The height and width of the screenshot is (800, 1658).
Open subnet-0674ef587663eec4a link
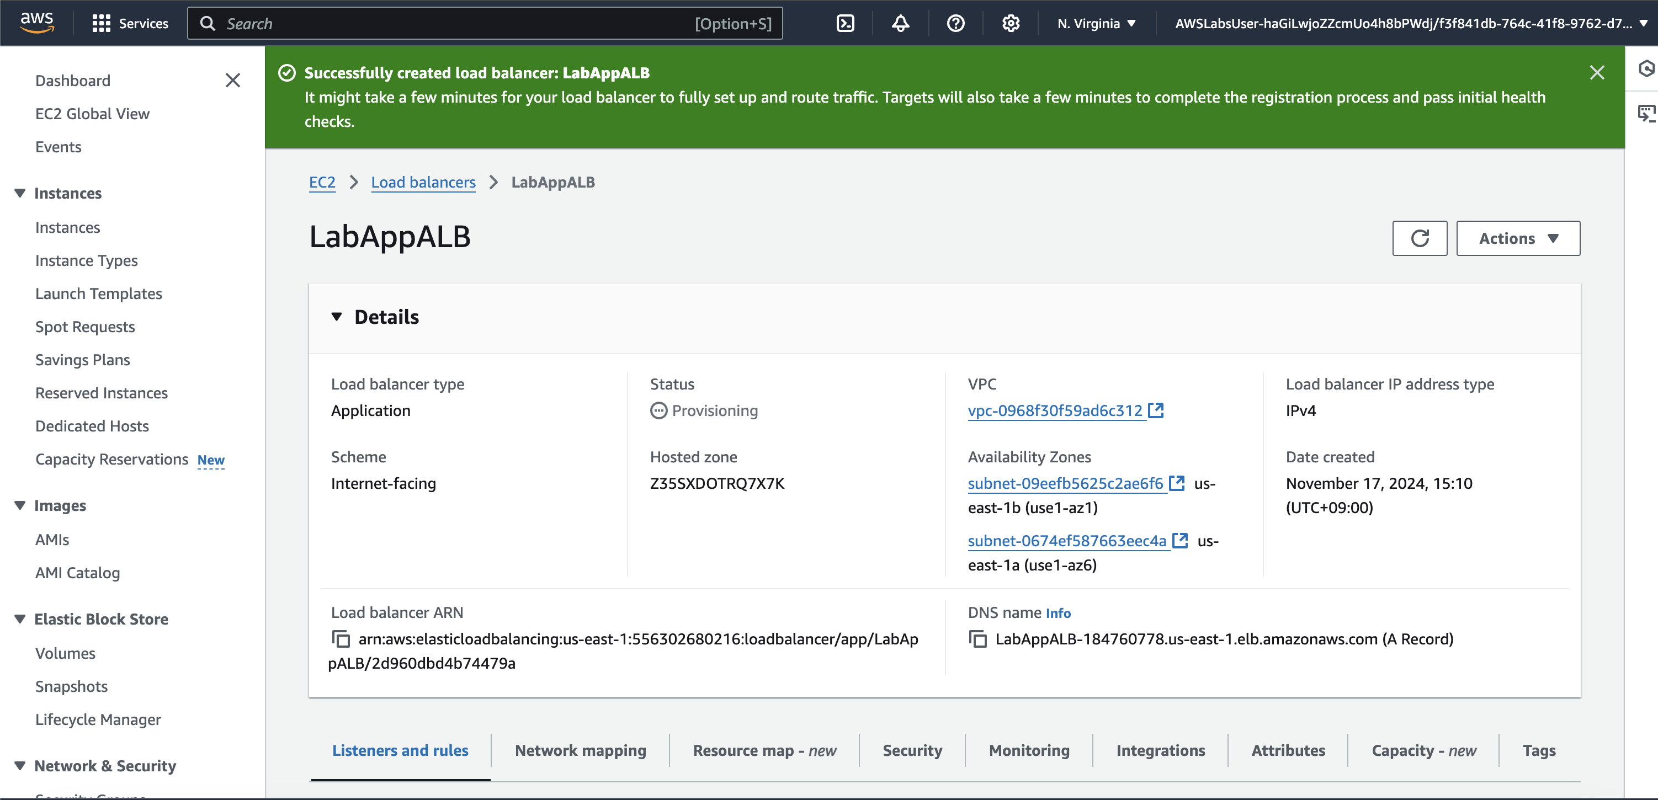(x=1067, y=541)
